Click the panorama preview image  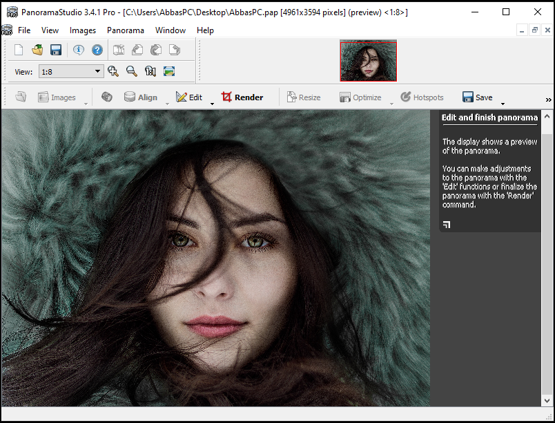click(x=215, y=258)
